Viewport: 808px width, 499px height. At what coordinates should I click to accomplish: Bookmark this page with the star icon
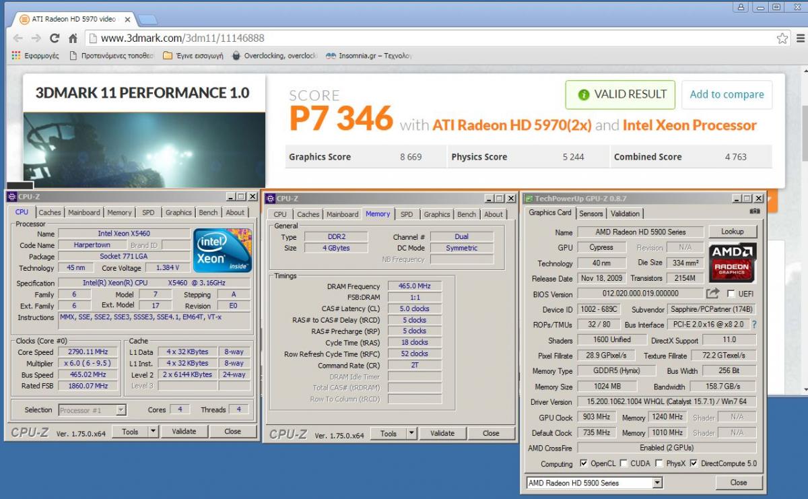pyautogui.click(x=782, y=38)
